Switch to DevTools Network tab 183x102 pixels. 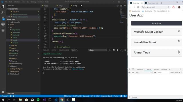point(164,69)
